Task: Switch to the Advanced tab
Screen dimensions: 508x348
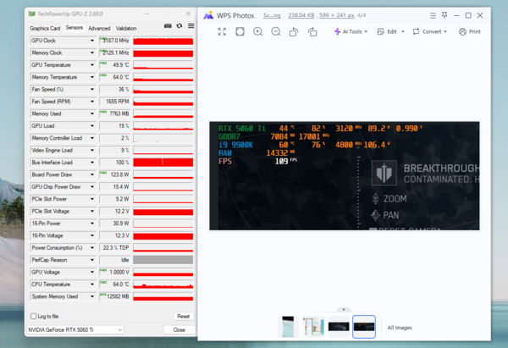Action: (x=99, y=28)
